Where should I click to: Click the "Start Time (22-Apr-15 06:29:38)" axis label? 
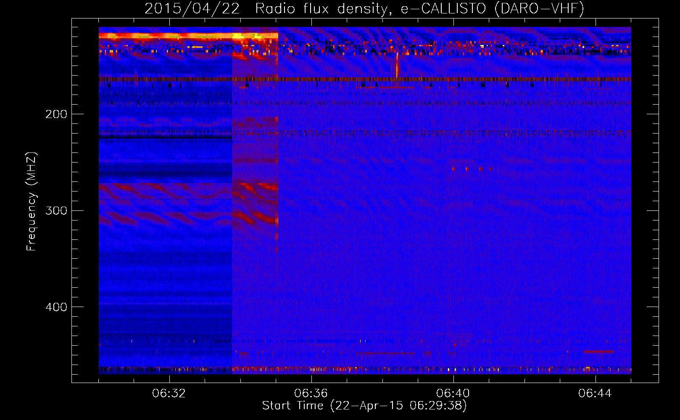pyautogui.click(x=364, y=406)
